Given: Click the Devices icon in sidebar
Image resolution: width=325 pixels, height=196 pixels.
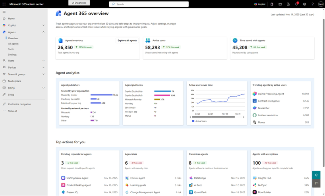Looking at the screenshot, I should (4, 67).
